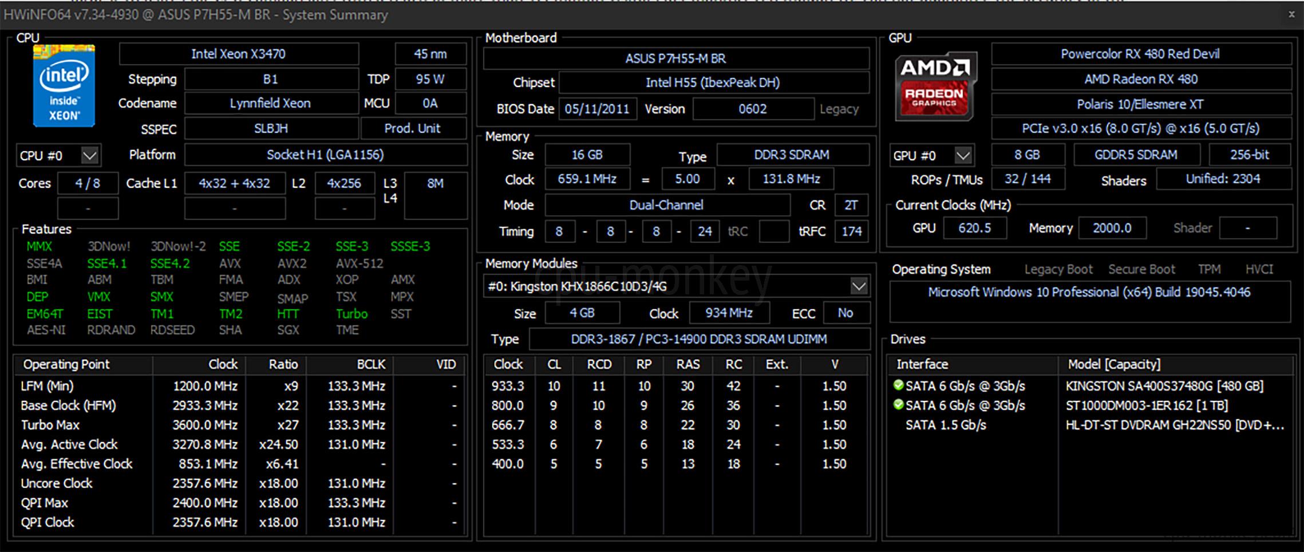Image resolution: width=1304 pixels, height=552 pixels.
Task: Click green status icon for KINGSTON SA400S37480G drive
Action: (898, 385)
